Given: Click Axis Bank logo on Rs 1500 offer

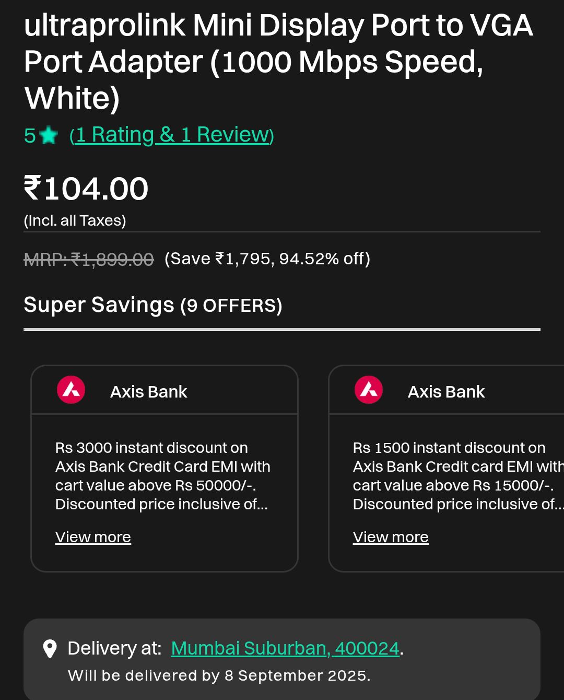Looking at the screenshot, I should click(369, 390).
